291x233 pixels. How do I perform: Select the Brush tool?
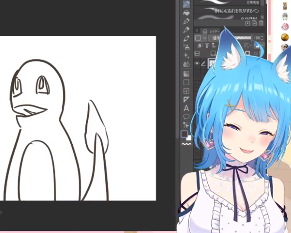(x=186, y=38)
